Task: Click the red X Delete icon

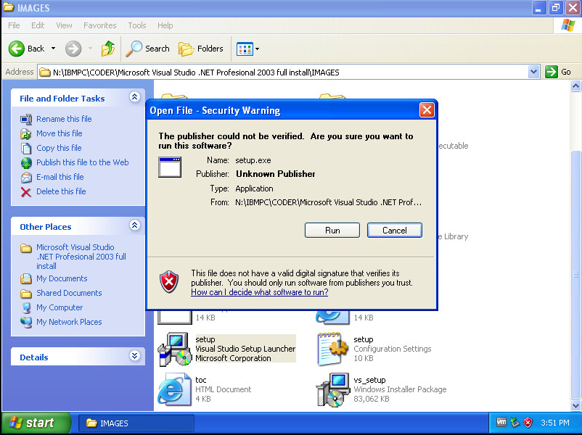Action: 26,192
